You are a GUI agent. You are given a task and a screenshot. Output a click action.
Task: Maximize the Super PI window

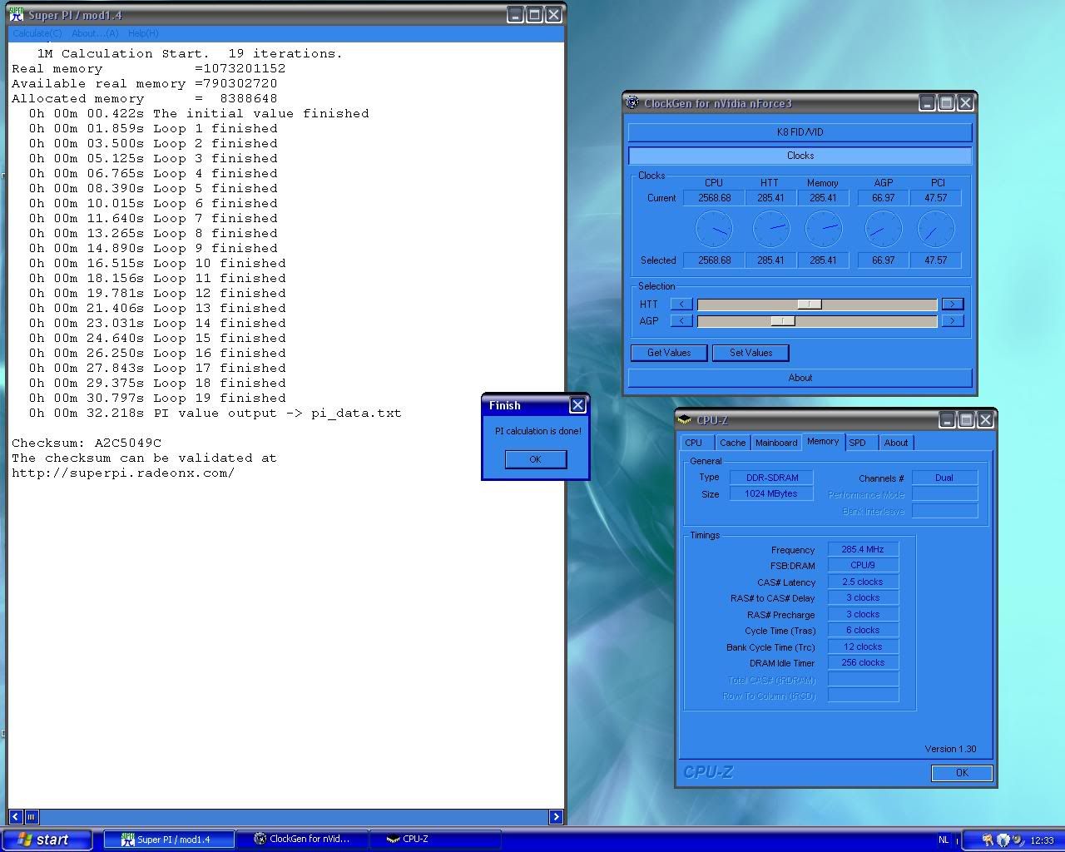point(535,14)
